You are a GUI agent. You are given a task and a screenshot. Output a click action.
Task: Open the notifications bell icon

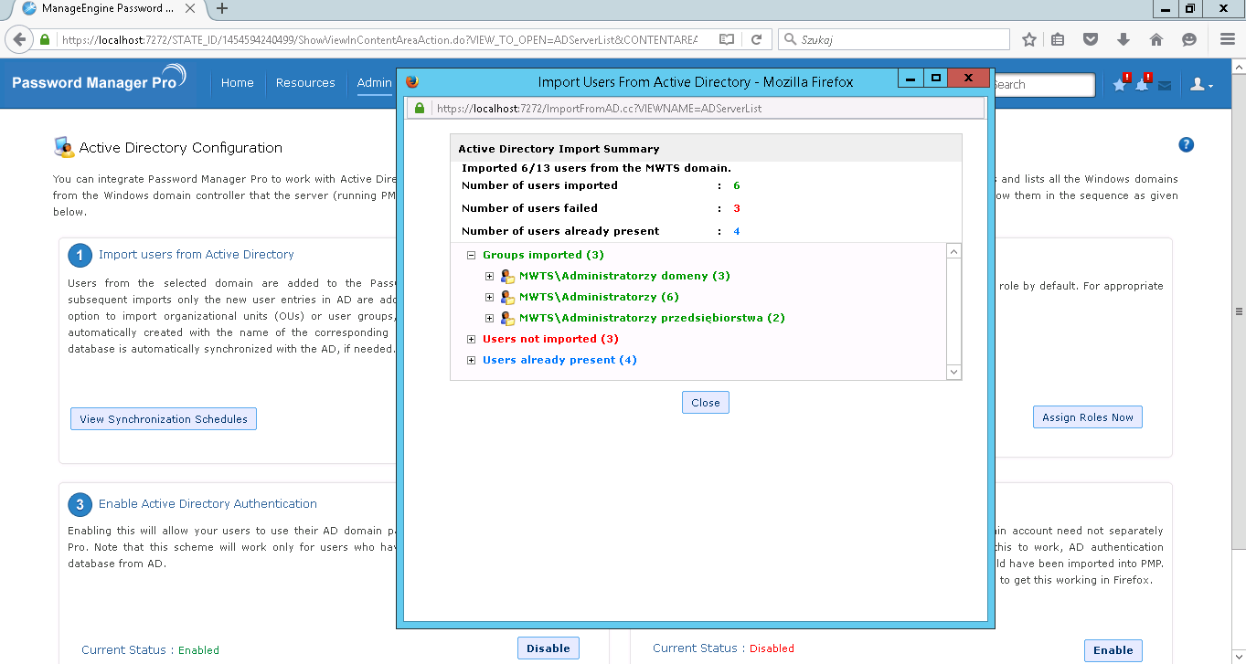1143,83
